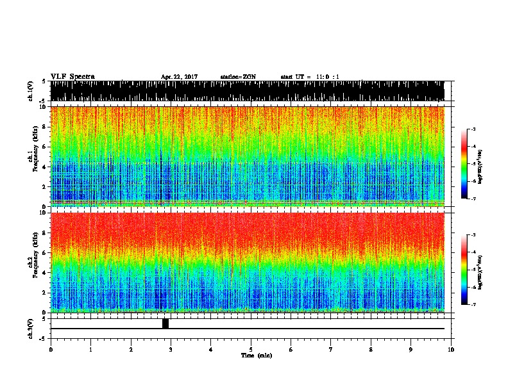
Task: Click the '-3' label on ch.1 colorbar
Action: [x=473, y=129]
